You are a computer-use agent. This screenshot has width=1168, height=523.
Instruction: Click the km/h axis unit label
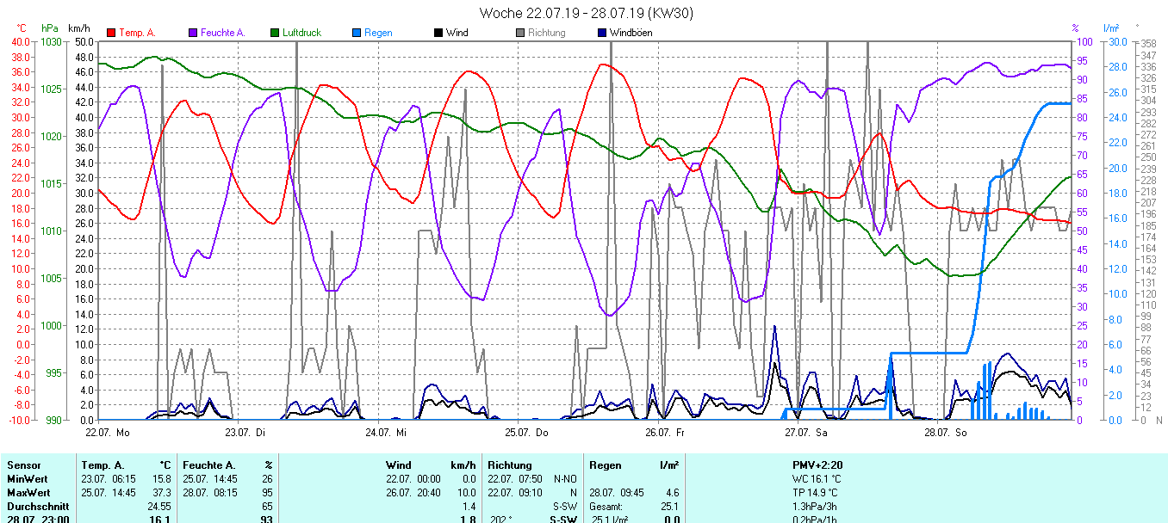80,28
